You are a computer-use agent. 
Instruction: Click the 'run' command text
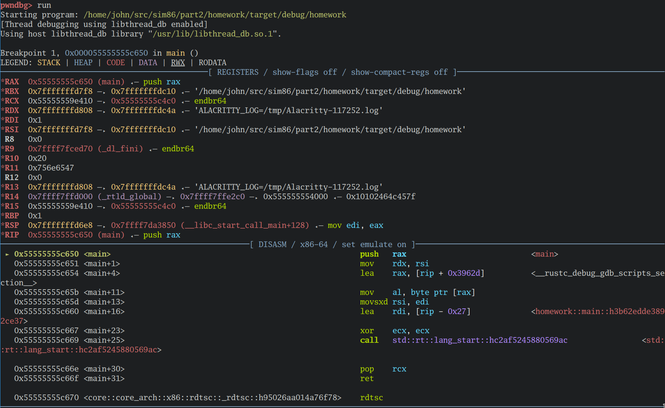point(44,5)
